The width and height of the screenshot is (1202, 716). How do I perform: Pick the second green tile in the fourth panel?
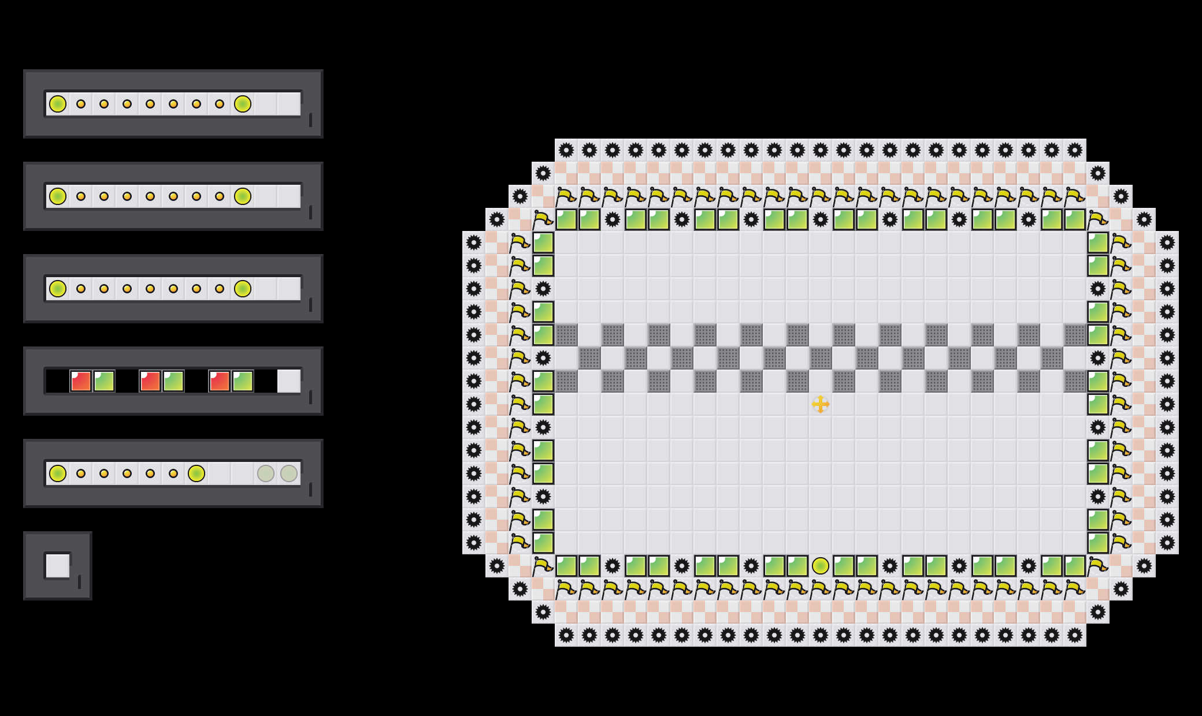point(173,381)
